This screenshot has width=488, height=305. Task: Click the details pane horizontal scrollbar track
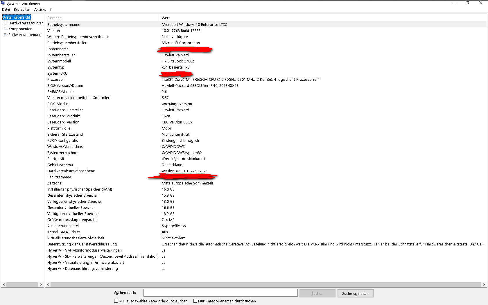(266, 285)
